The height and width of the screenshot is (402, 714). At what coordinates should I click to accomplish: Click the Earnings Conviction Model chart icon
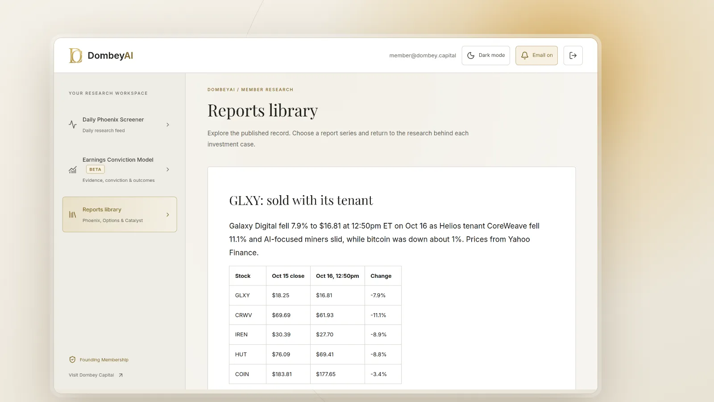coord(73,170)
